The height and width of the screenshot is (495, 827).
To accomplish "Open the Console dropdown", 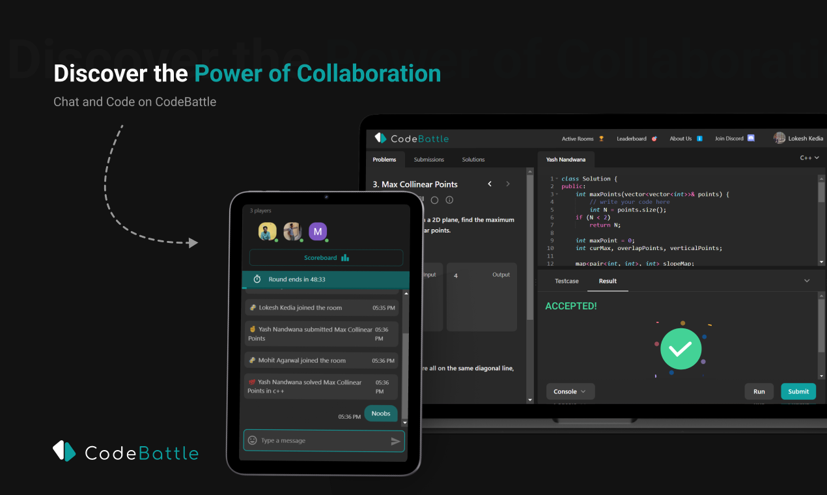I will 570,391.
